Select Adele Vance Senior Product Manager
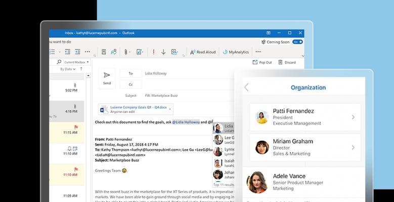The image size is (394, 202). (304, 182)
